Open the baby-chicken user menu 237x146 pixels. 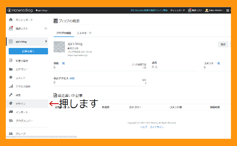[216, 10]
